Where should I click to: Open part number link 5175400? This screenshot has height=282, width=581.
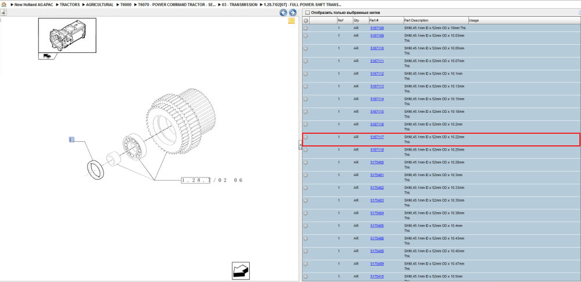coord(377,163)
